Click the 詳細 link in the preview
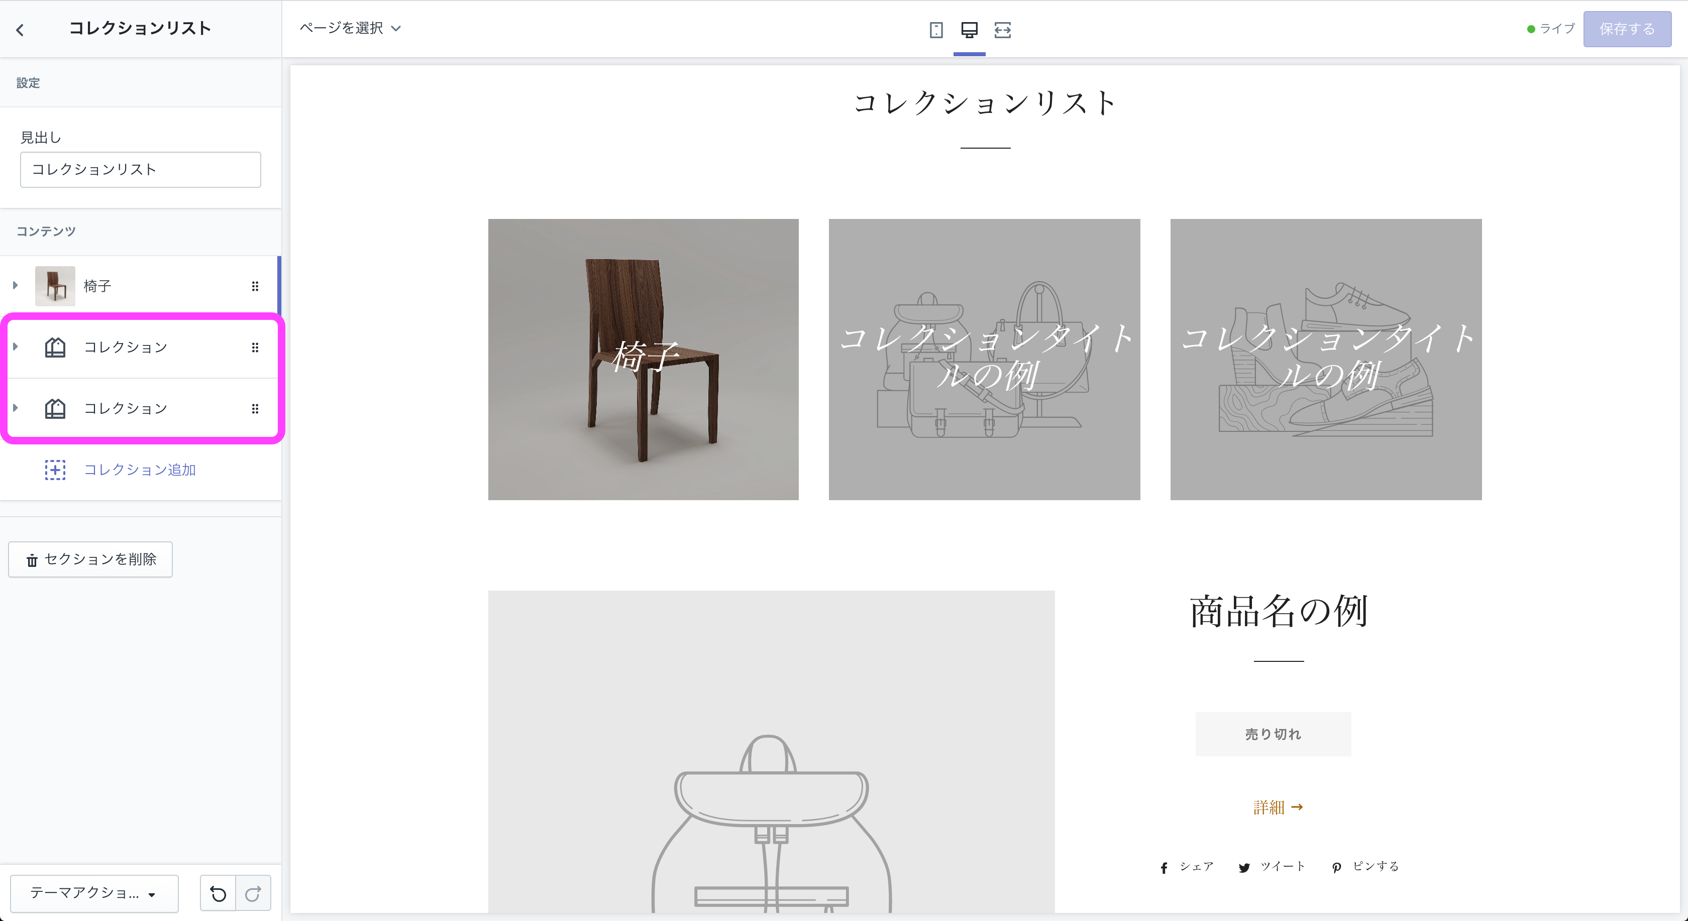The height and width of the screenshot is (921, 1688). coord(1277,807)
